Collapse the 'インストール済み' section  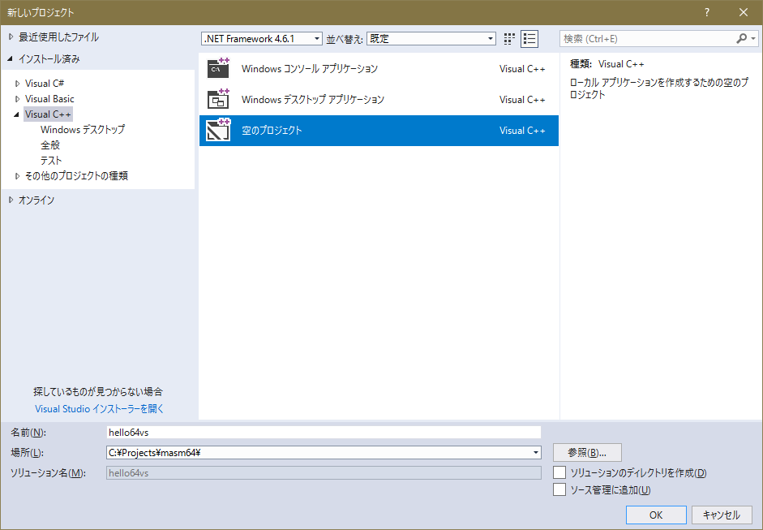tap(11, 59)
